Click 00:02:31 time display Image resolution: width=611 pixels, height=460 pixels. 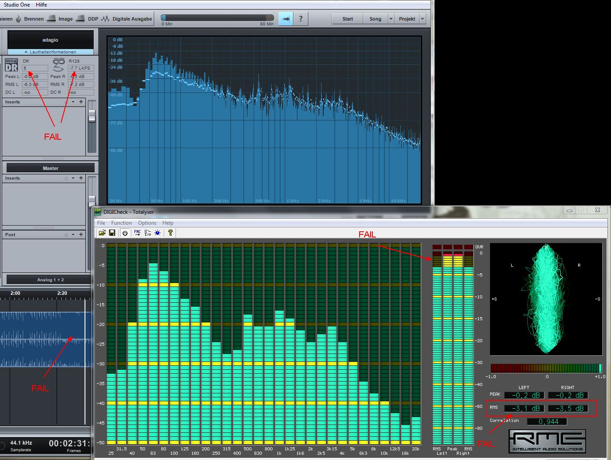[69, 443]
